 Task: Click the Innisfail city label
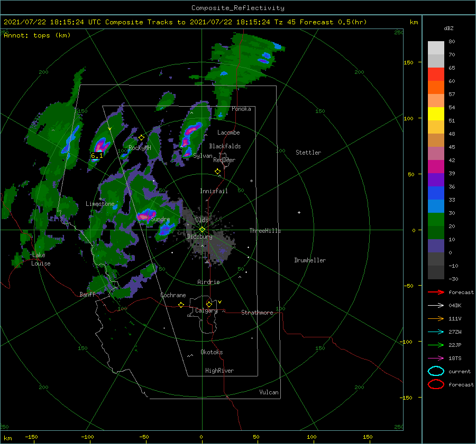(214, 191)
